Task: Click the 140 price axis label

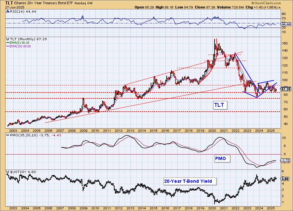Action: pos(285,51)
